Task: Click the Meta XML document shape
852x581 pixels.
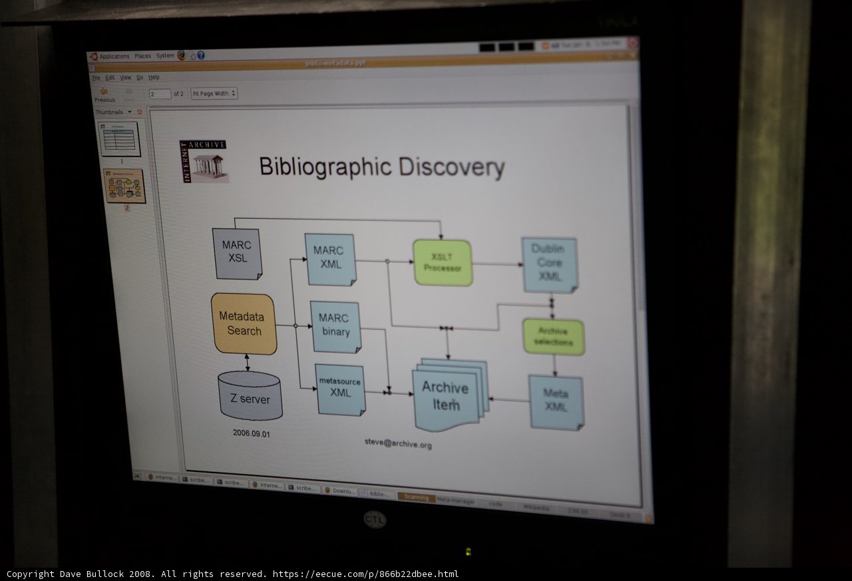Action: click(x=556, y=403)
